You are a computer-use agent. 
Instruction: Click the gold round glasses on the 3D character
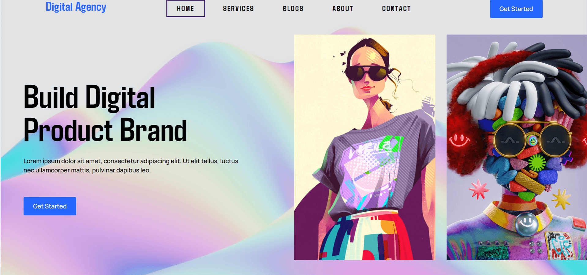[532, 139]
